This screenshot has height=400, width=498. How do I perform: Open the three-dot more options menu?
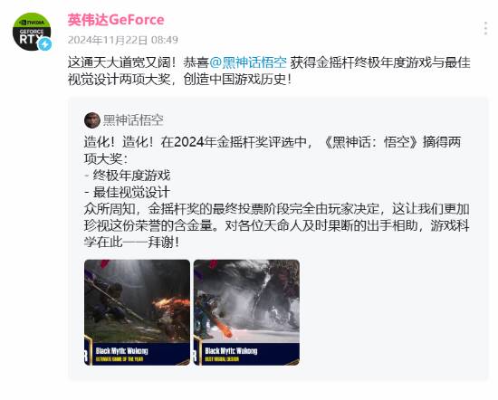pos(485,28)
